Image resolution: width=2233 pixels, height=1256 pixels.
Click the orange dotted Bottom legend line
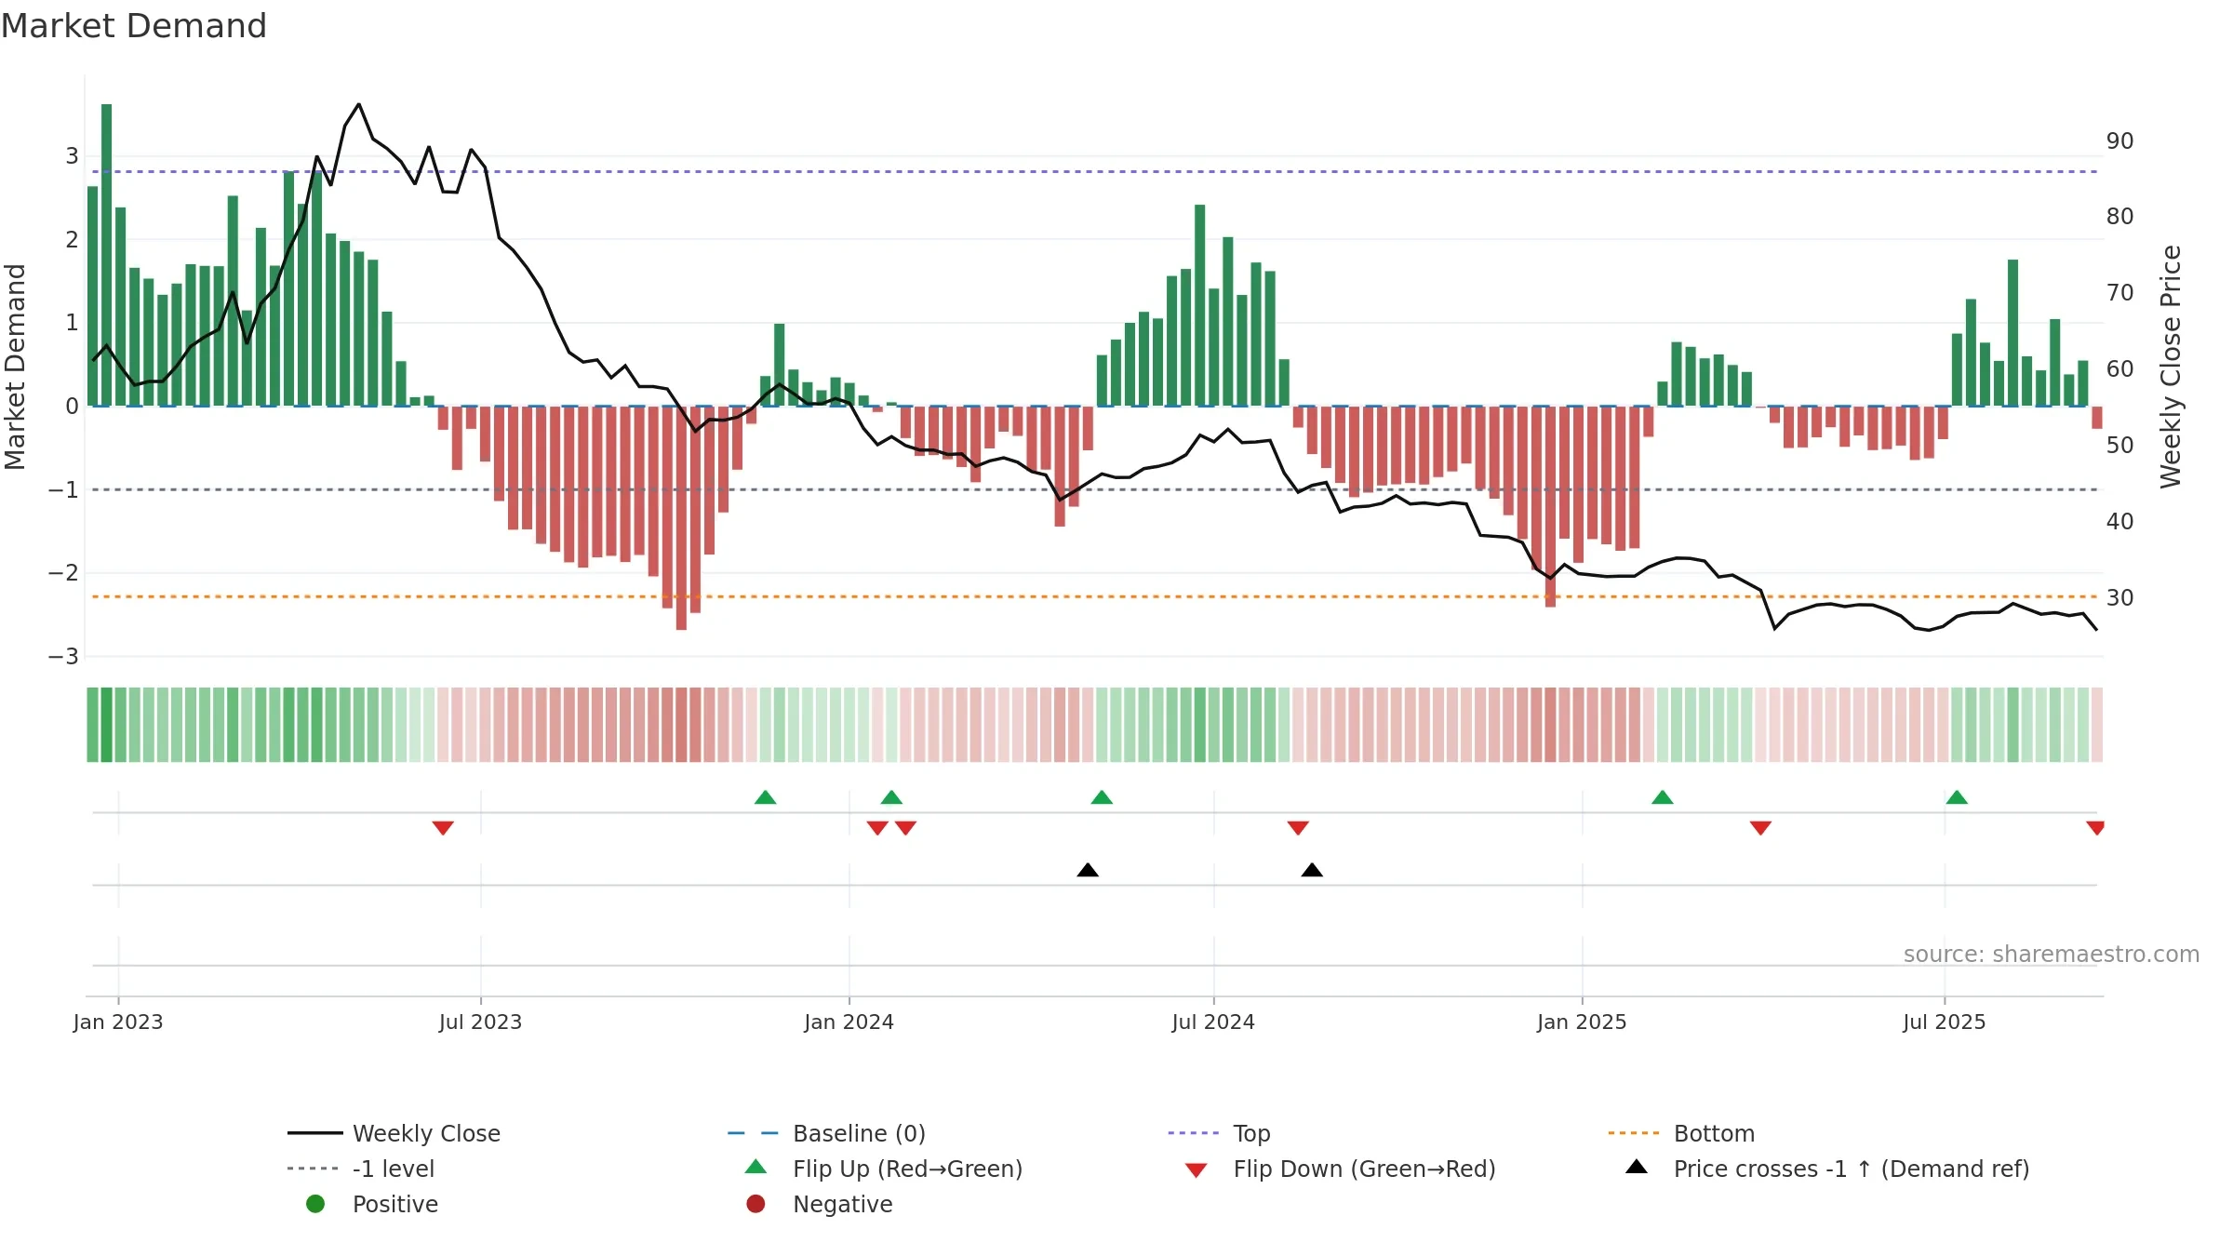(1635, 1133)
